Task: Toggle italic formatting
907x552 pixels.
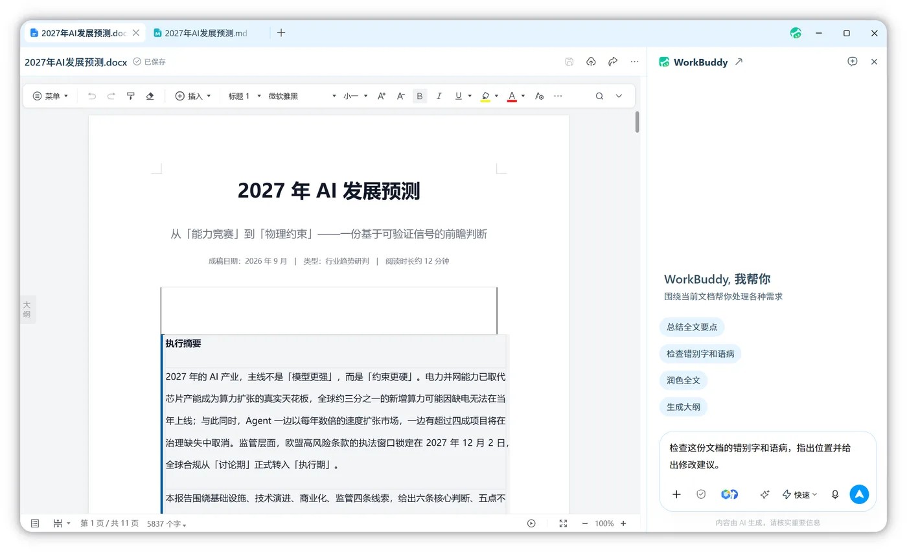Action: [x=439, y=96]
